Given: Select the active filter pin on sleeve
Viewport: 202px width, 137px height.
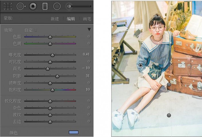Looking at the screenshot, I should (141, 65).
